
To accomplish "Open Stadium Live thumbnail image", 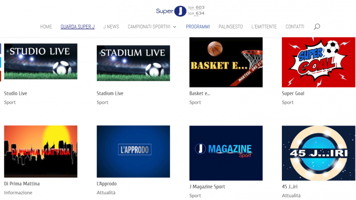I will (133, 63).
